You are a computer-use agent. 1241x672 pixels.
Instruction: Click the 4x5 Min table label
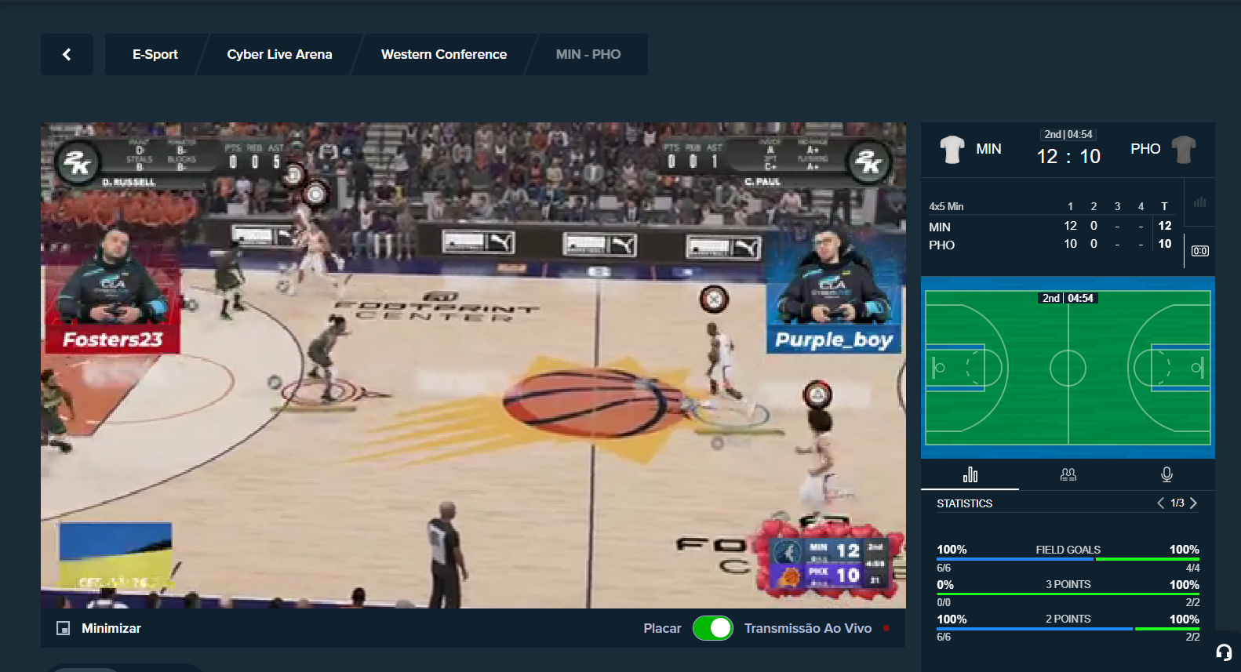[946, 206]
